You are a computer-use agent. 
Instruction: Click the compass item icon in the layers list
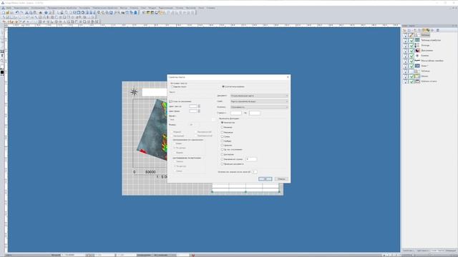[x=417, y=56]
